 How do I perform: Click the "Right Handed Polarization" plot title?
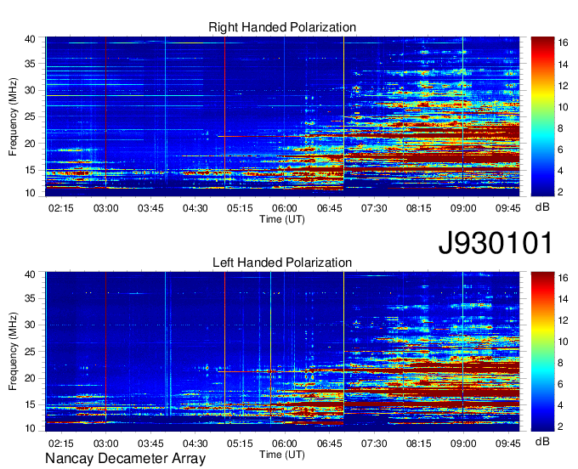[x=282, y=27]
